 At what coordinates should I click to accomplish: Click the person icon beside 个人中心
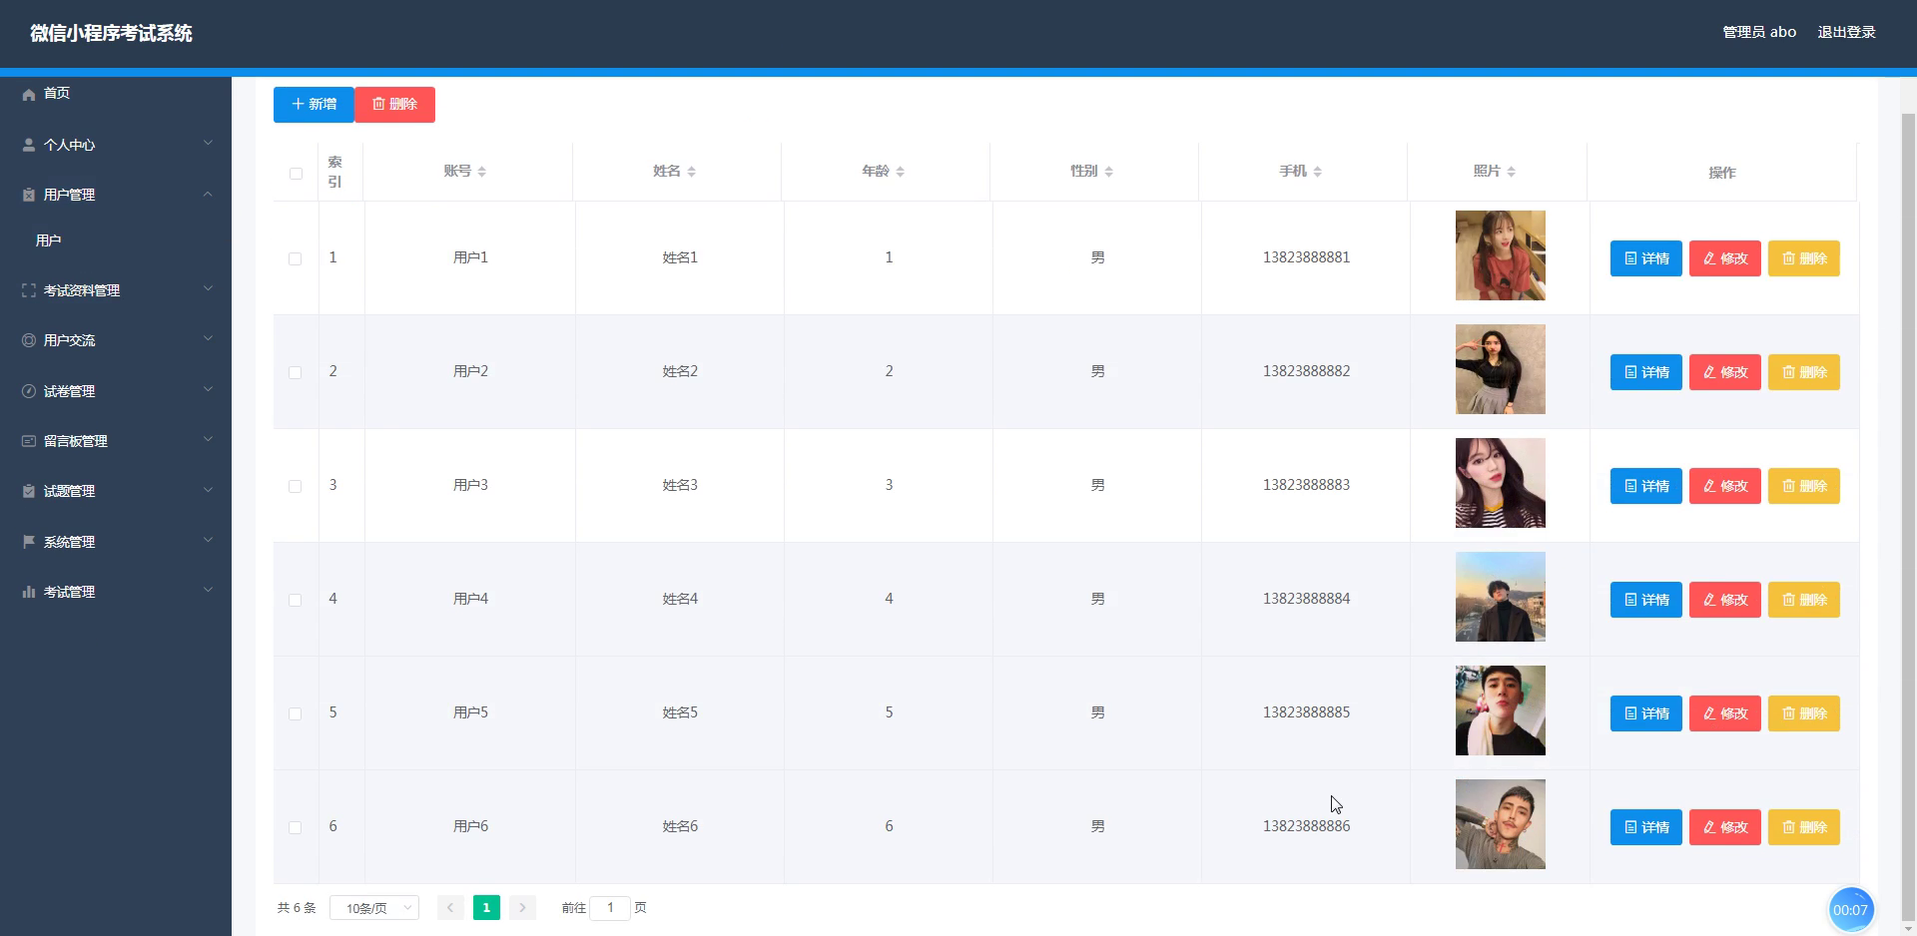pyautogui.click(x=29, y=145)
